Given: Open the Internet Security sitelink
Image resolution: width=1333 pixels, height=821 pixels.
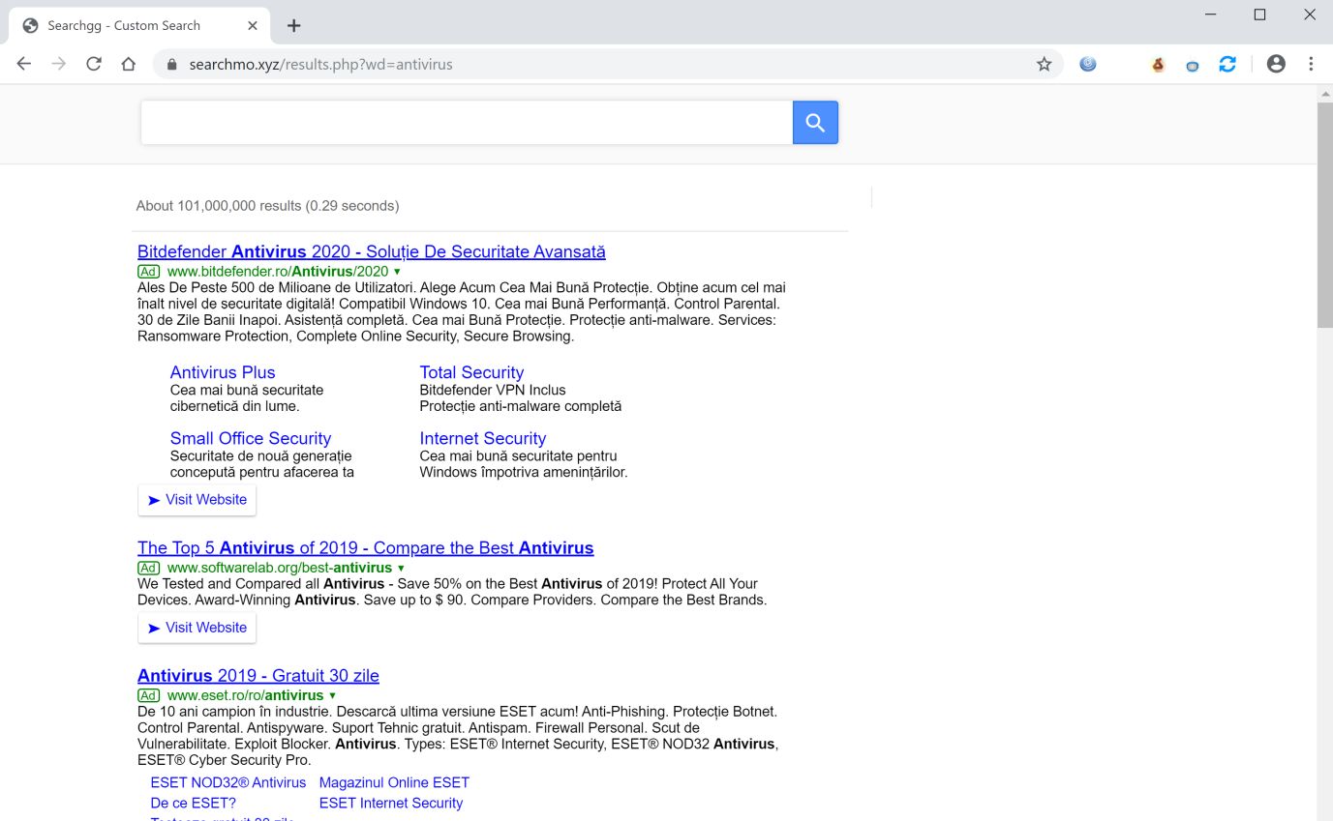Looking at the screenshot, I should point(483,438).
